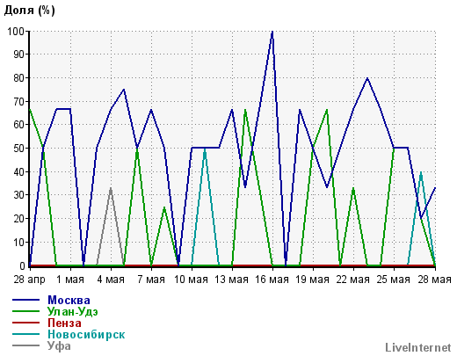Click the 4 мая date axis label
Image resolution: width=457 pixels, height=356 pixels.
[111, 280]
